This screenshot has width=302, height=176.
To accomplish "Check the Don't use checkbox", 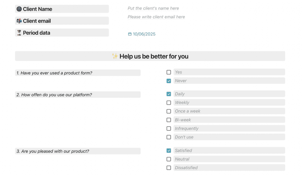I will [x=169, y=137].
